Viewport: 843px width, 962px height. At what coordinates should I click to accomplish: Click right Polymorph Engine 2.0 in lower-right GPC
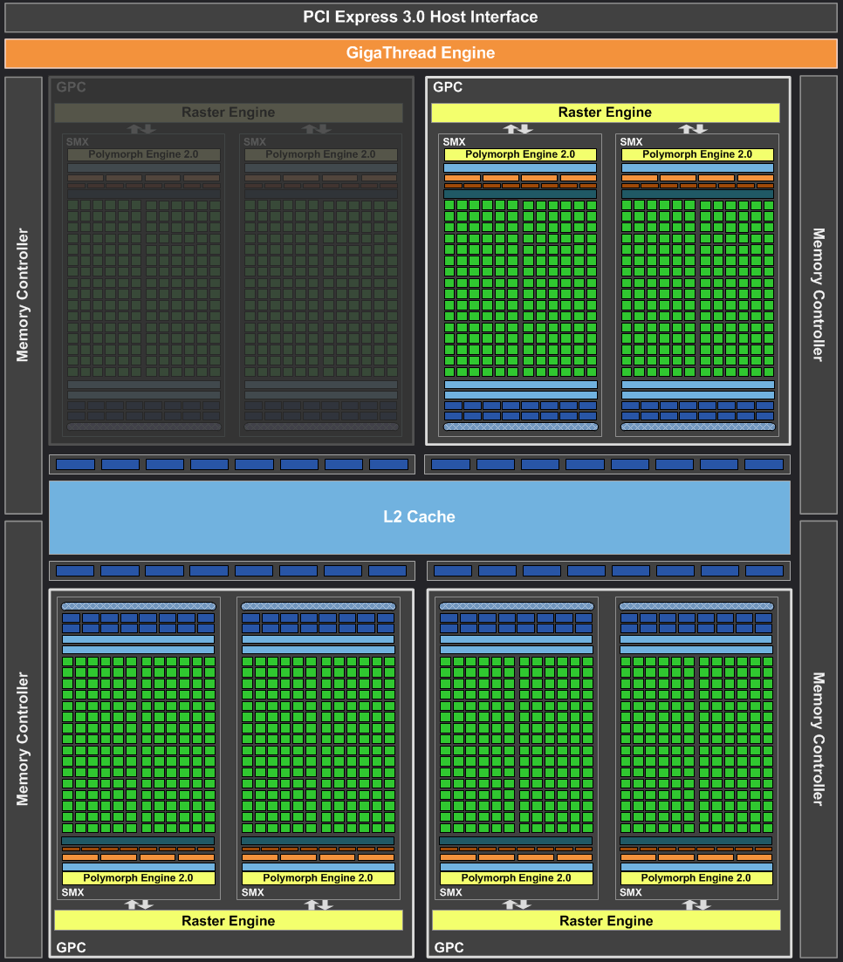tap(696, 878)
